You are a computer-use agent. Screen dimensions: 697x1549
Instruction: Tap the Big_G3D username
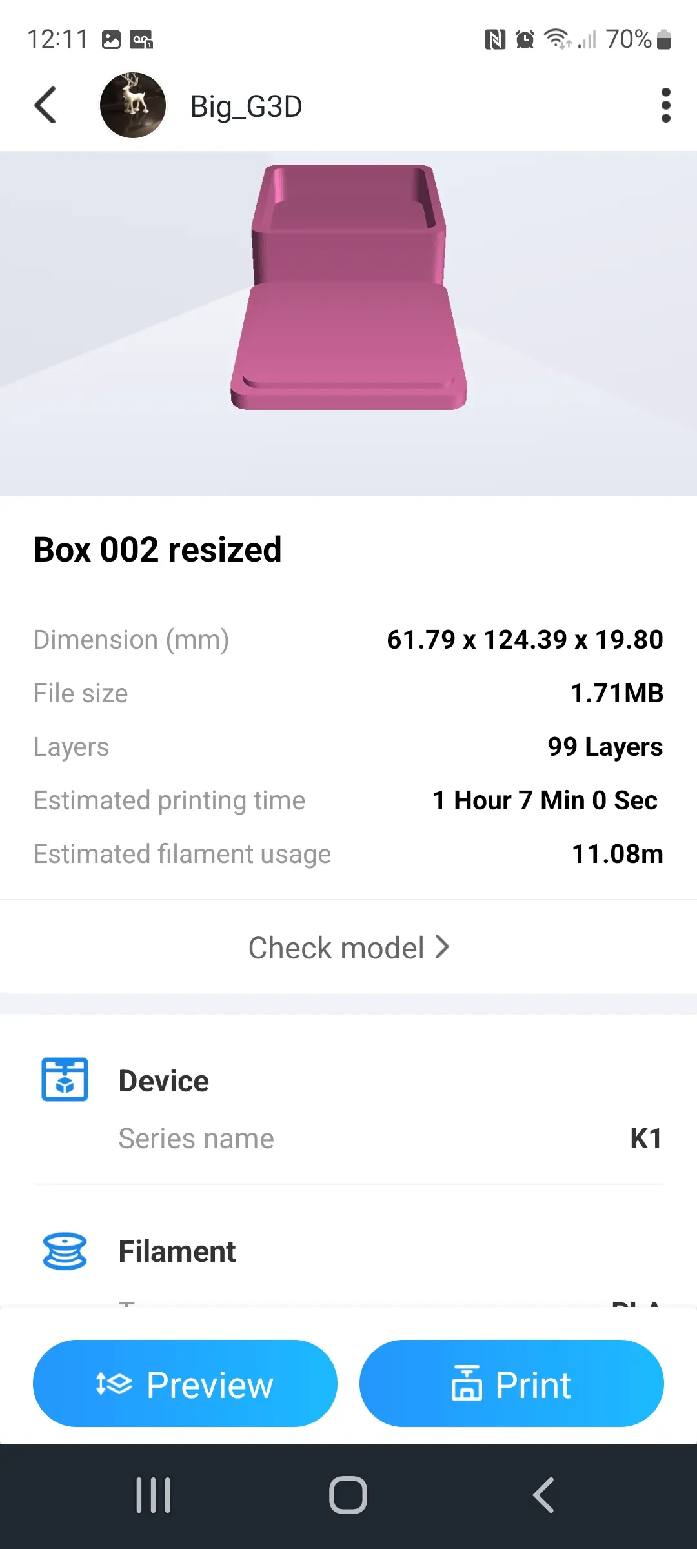click(246, 106)
